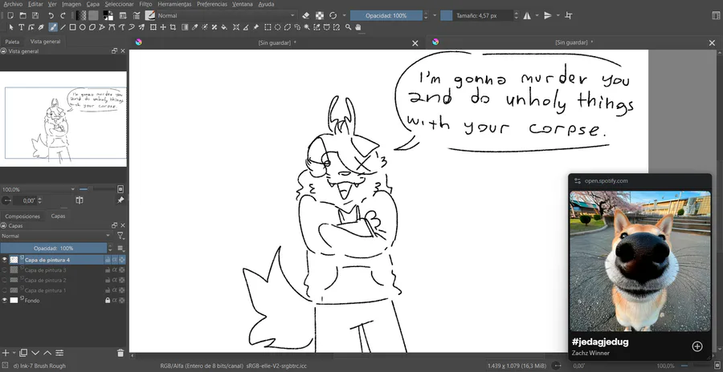This screenshot has height=372, width=723.
Task: Delete layer with trash icon
Action: coord(120,353)
